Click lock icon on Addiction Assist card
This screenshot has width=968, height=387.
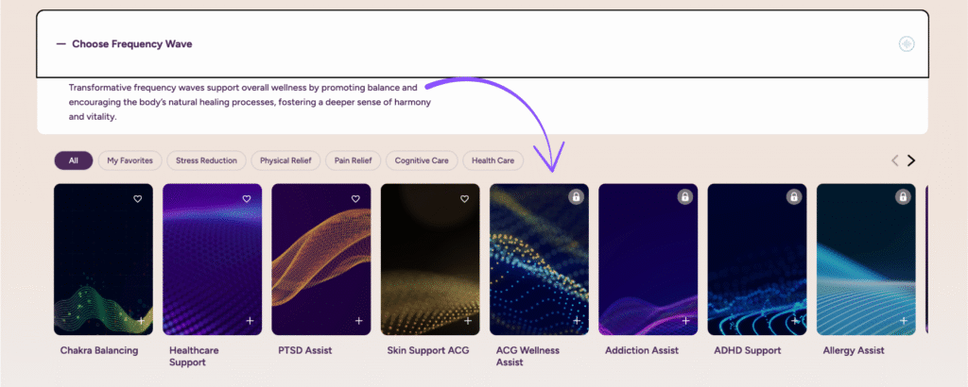pyautogui.click(x=684, y=197)
